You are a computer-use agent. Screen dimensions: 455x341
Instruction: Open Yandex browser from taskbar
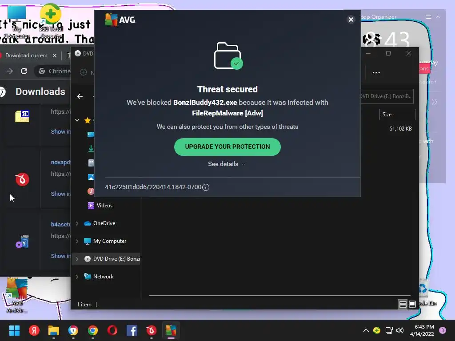34,330
